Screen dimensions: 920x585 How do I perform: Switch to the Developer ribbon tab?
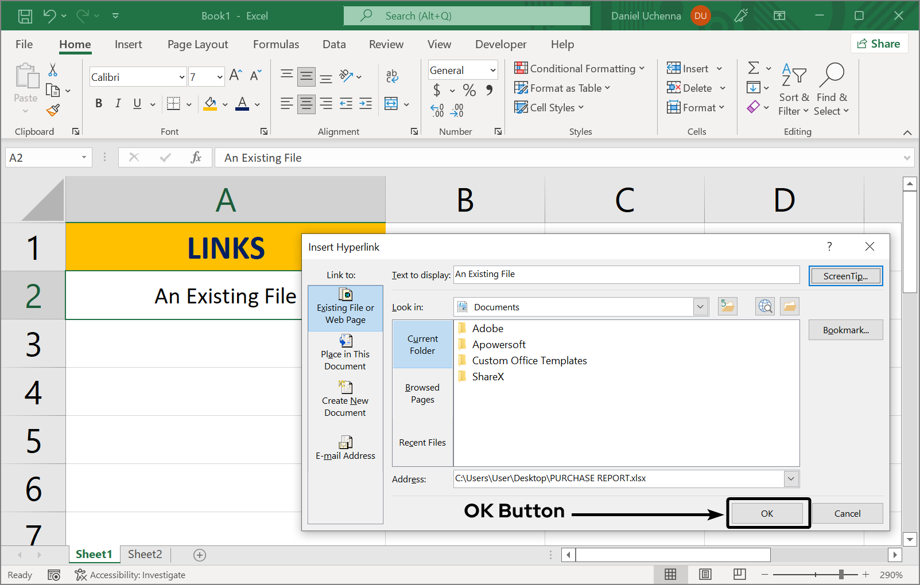(500, 44)
